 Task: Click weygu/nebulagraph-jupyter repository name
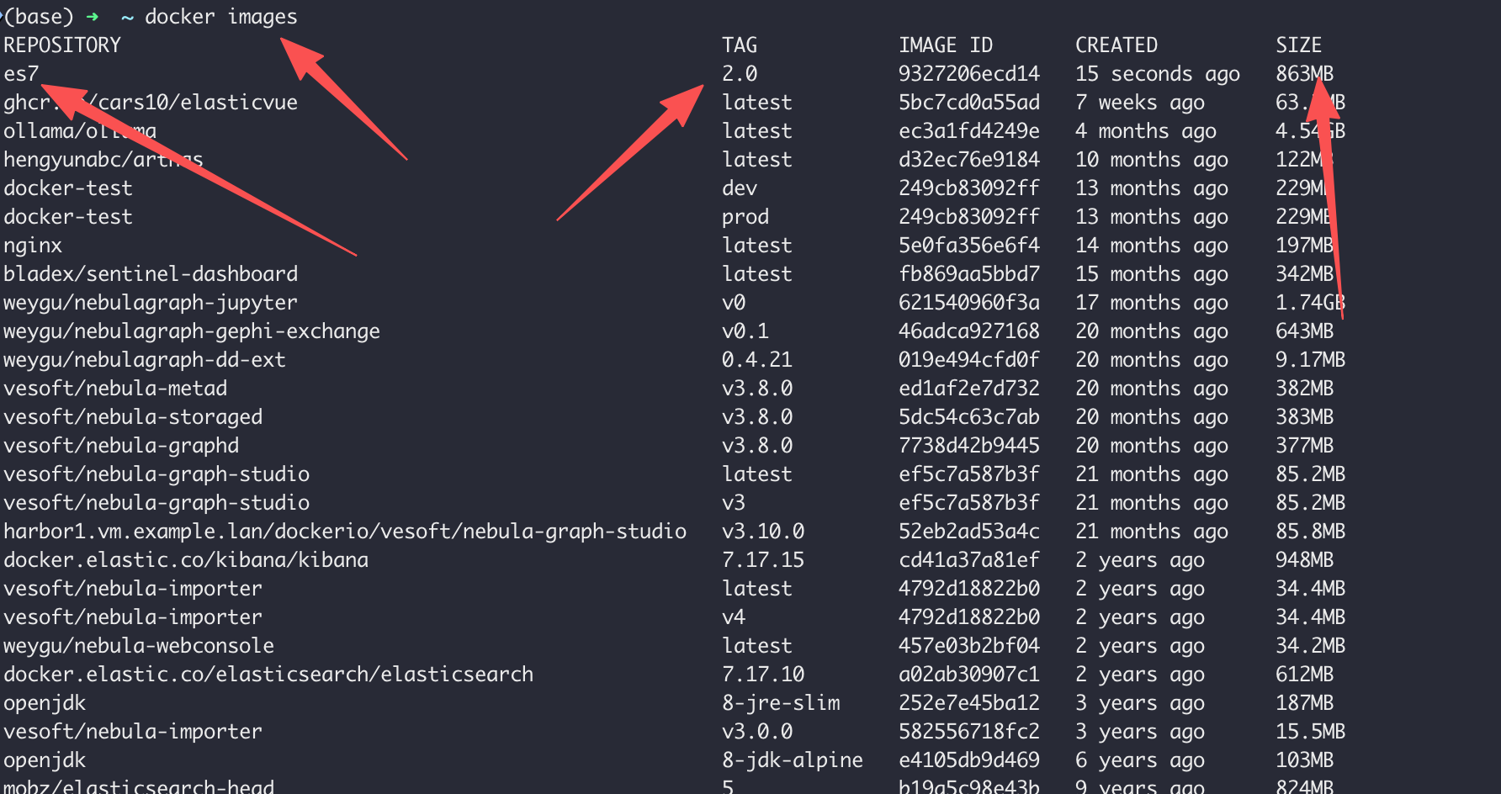tap(151, 303)
